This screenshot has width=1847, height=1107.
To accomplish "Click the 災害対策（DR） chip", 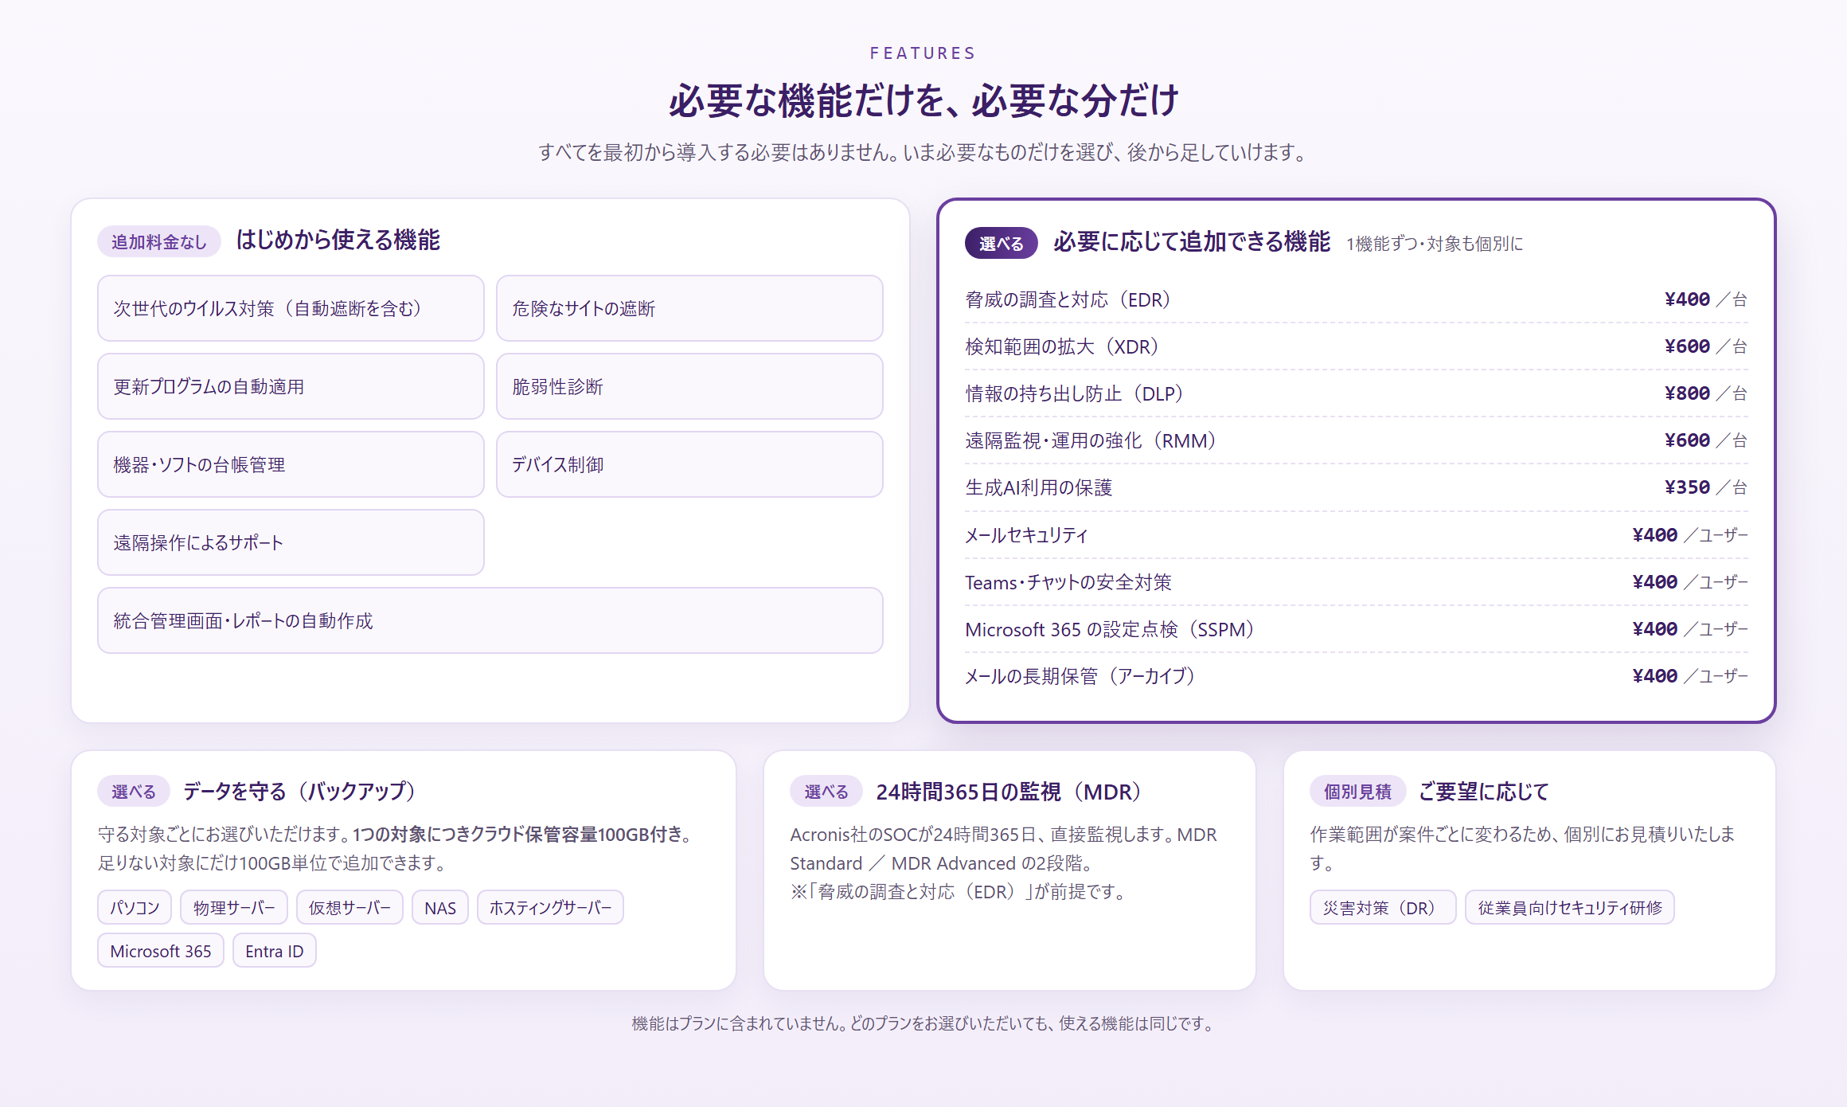I will [x=1383, y=907].
